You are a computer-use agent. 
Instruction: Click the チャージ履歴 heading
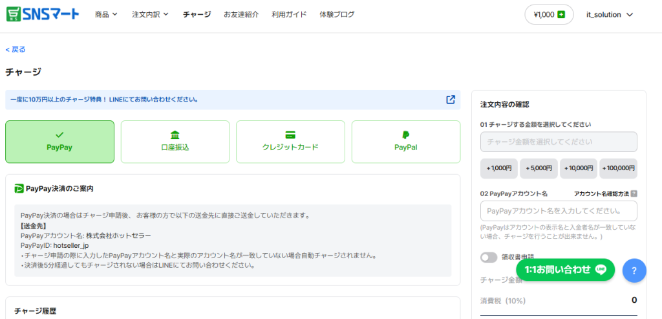[35, 311]
